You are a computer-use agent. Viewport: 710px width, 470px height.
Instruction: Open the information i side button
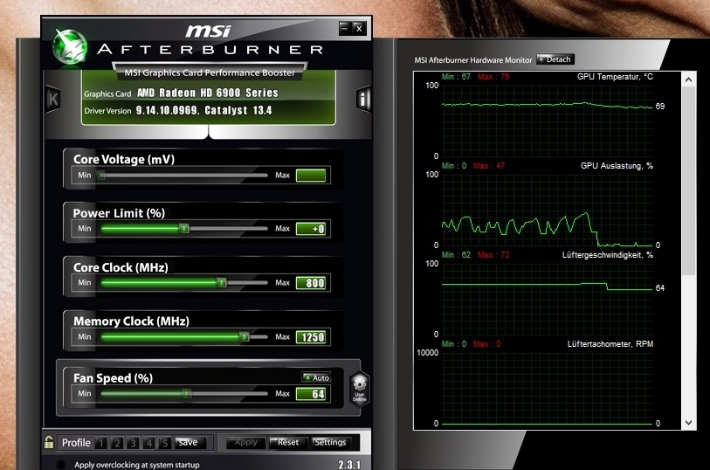[363, 98]
